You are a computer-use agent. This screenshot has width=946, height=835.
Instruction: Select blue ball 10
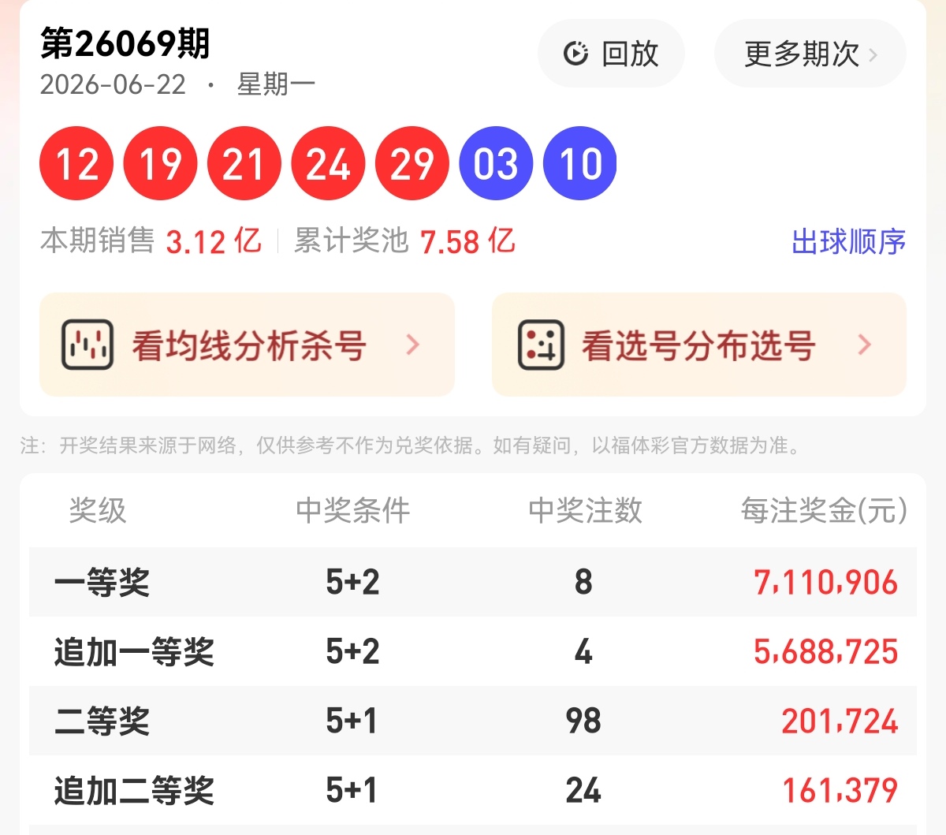coord(580,163)
